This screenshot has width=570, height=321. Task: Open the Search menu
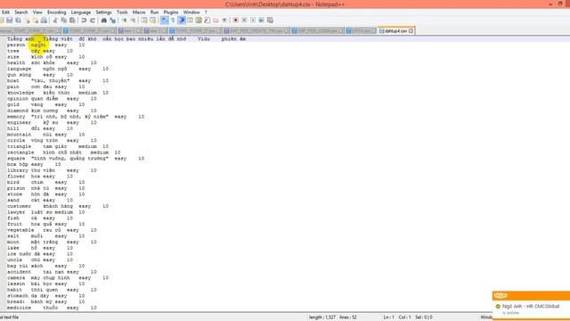21,12
